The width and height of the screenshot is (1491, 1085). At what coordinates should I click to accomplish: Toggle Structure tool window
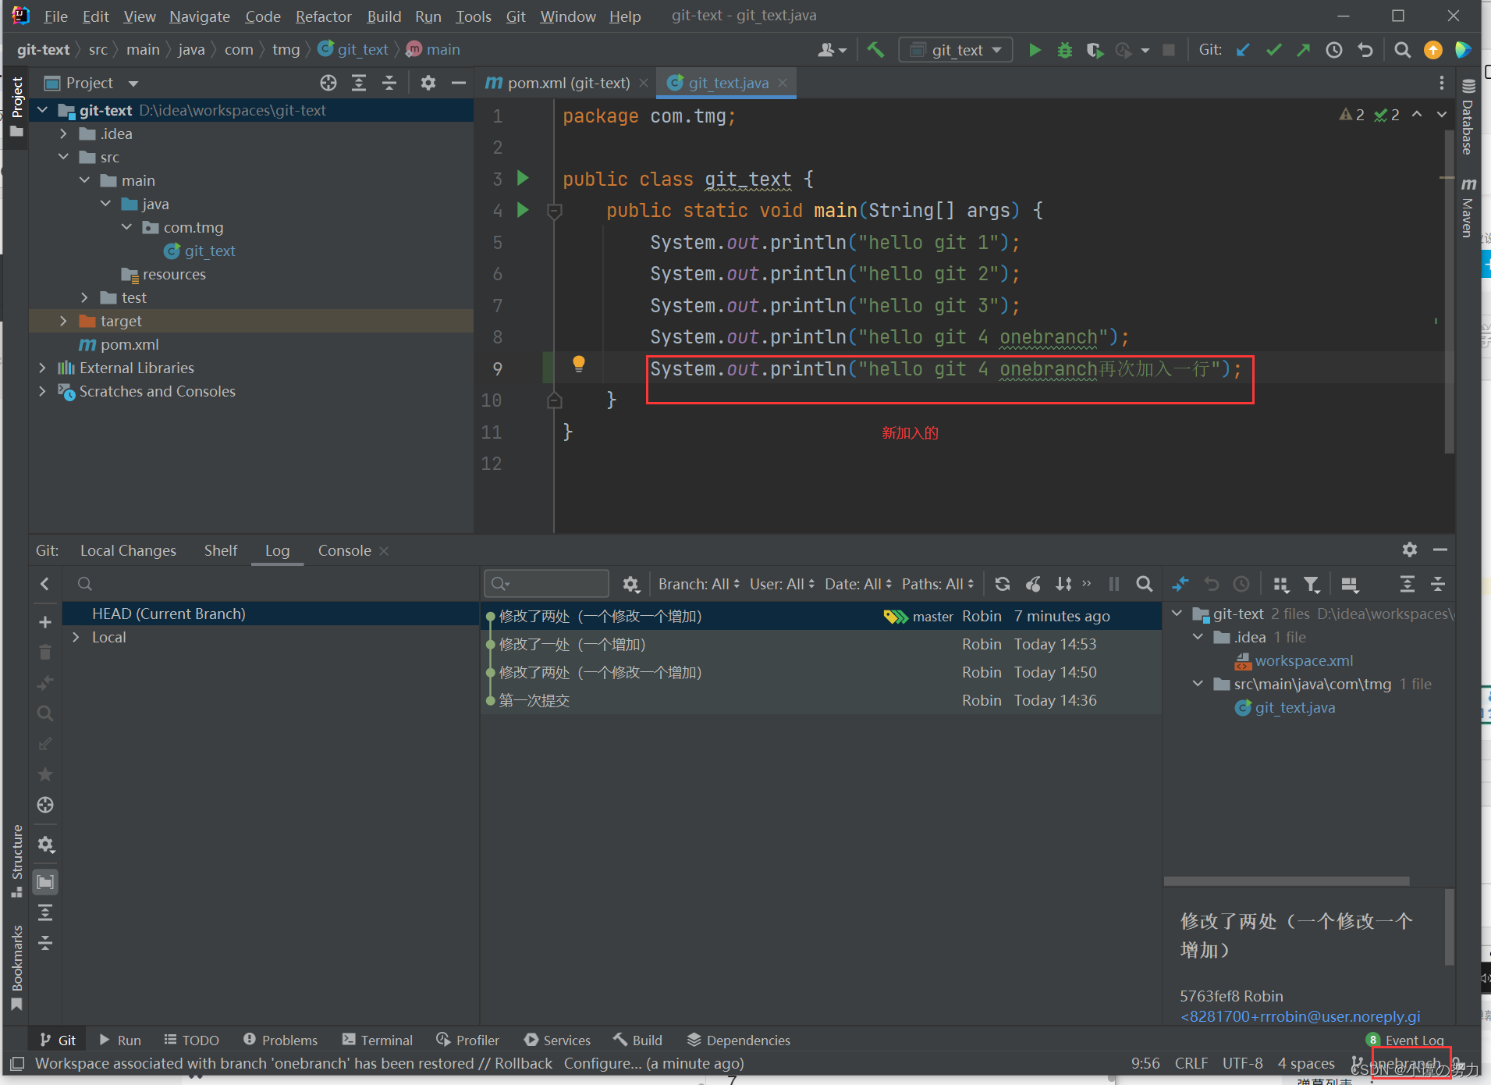[x=16, y=861]
